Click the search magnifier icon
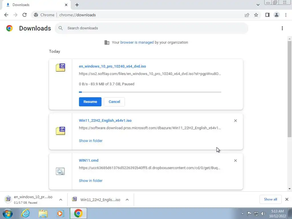The image size is (292, 219). tap(60, 28)
